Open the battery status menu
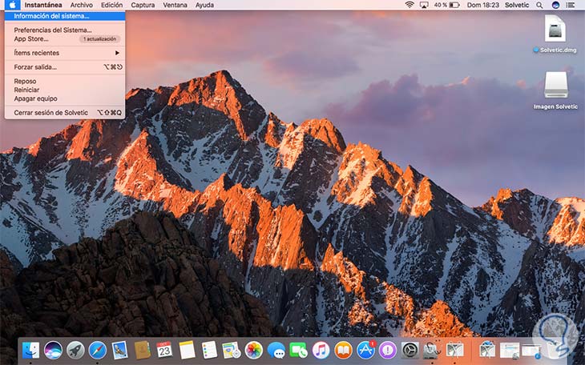The width and height of the screenshot is (585, 365). 453,5
